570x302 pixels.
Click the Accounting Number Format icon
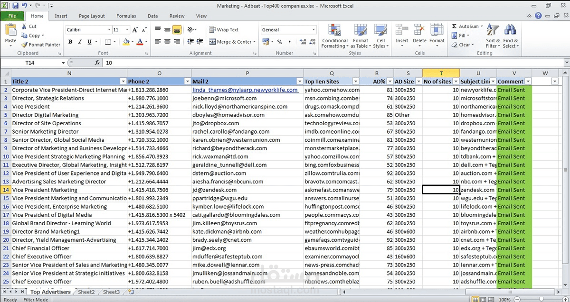click(x=265, y=42)
